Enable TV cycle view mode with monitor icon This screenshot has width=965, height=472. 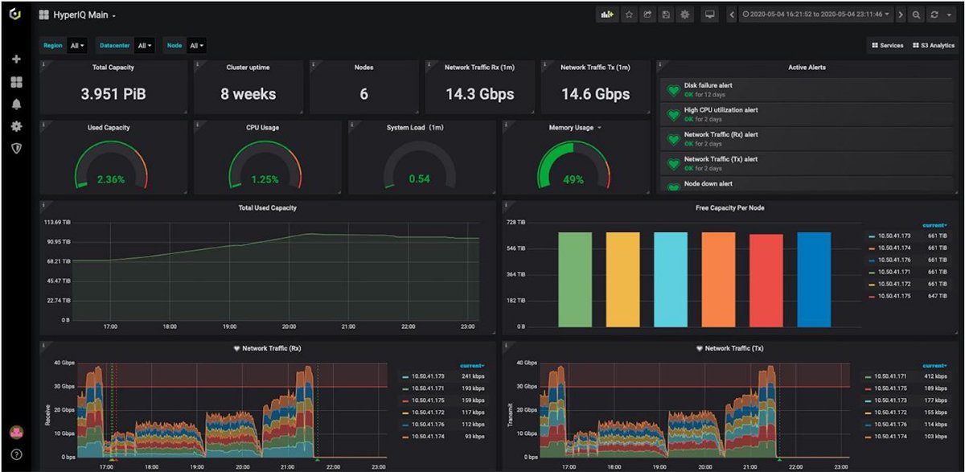(708, 14)
